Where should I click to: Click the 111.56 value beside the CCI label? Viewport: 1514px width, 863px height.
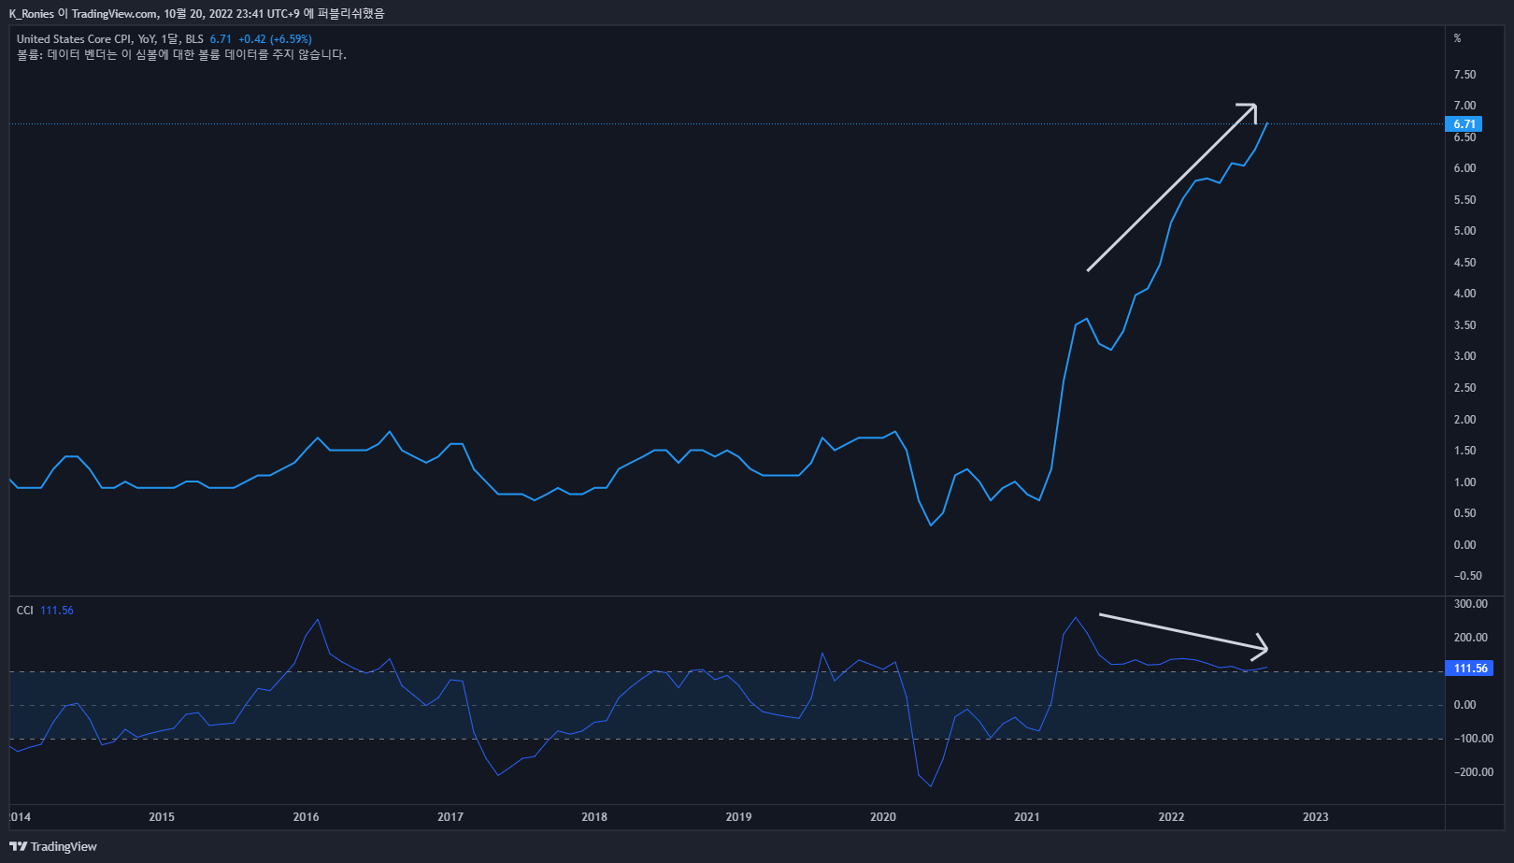click(x=57, y=611)
